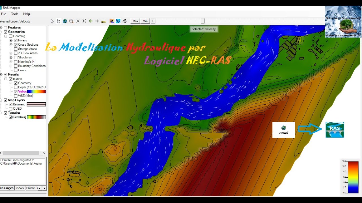Click the globe full-extent icon
The width and height of the screenshot is (362, 203).
[x=65, y=21]
